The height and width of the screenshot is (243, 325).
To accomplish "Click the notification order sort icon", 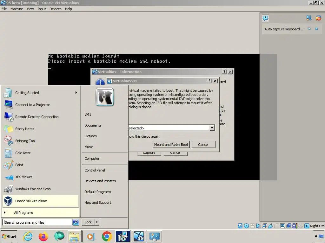I will click(x=309, y=18).
